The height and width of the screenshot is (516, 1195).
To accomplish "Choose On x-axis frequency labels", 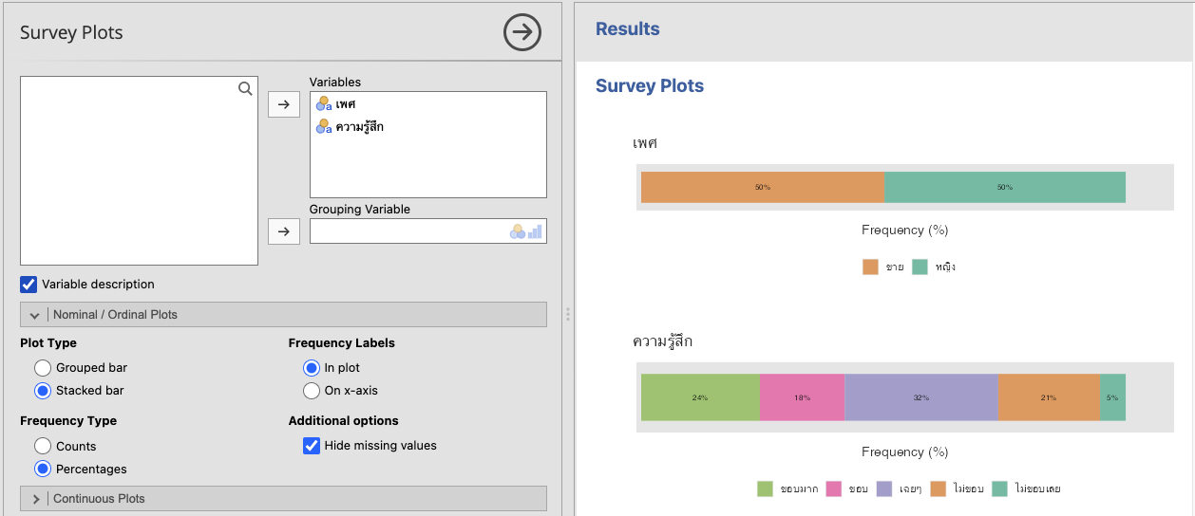I will 312,390.
